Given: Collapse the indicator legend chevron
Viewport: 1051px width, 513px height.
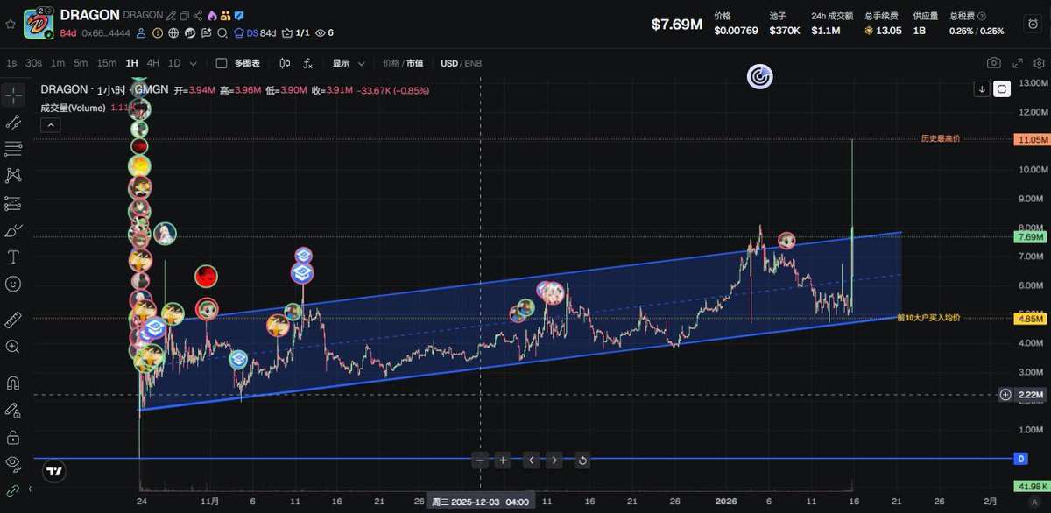Looking at the screenshot, I should (50, 124).
